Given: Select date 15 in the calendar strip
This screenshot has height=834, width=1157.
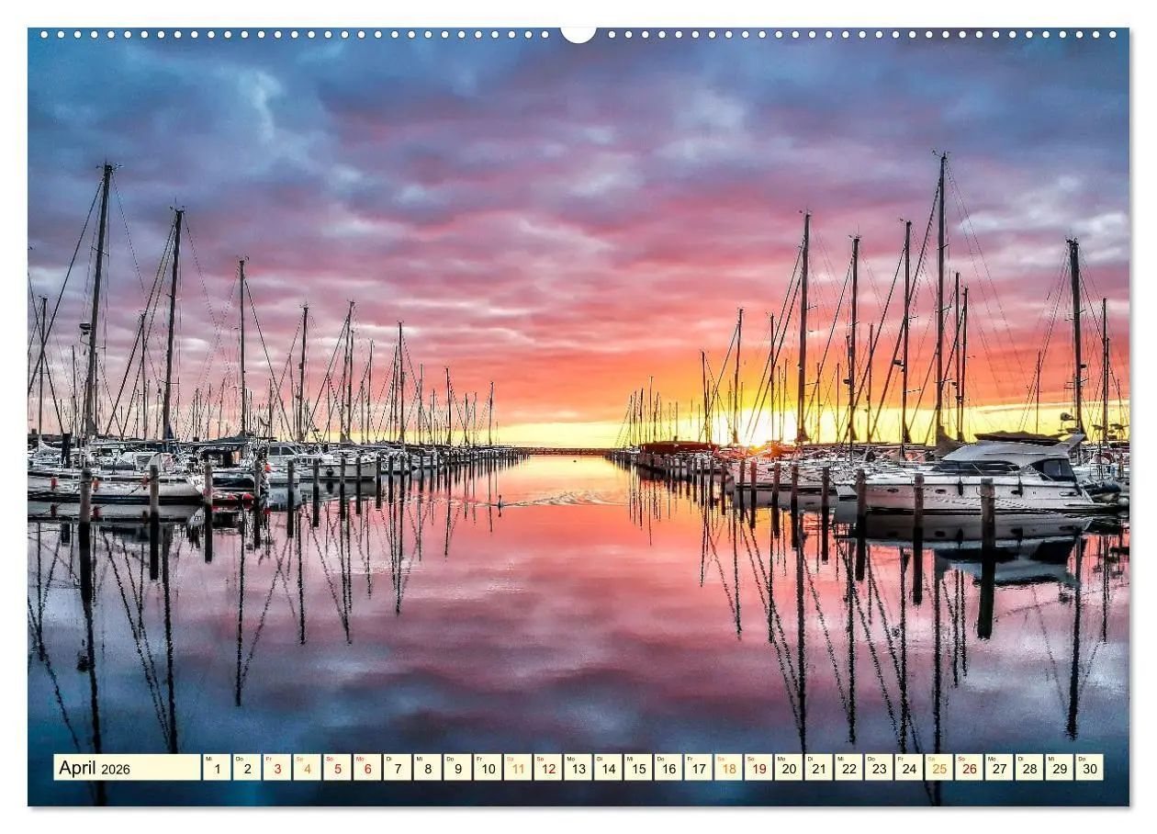Looking at the screenshot, I should pos(637,768).
